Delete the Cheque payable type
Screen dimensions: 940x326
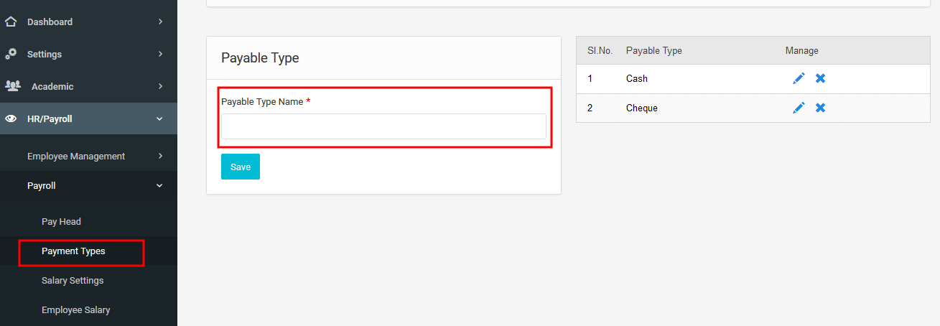(820, 108)
